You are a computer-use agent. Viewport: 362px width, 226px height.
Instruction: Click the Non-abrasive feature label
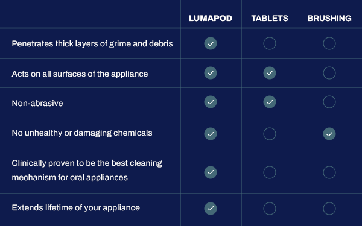click(37, 103)
